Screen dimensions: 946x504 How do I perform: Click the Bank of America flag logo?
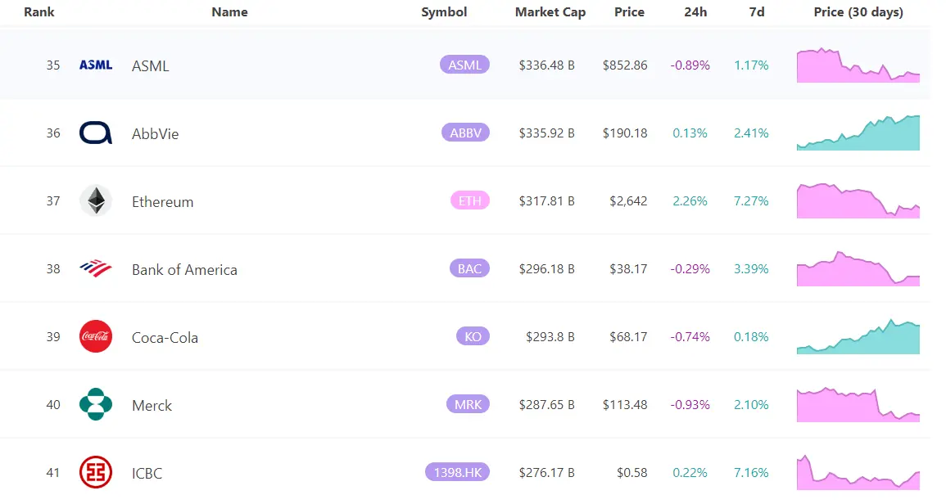pyautogui.click(x=96, y=268)
